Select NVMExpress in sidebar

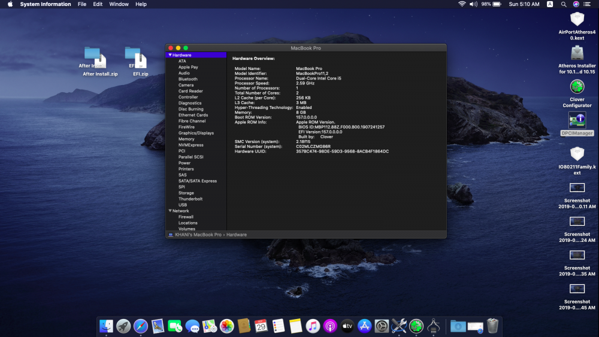pos(190,145)
